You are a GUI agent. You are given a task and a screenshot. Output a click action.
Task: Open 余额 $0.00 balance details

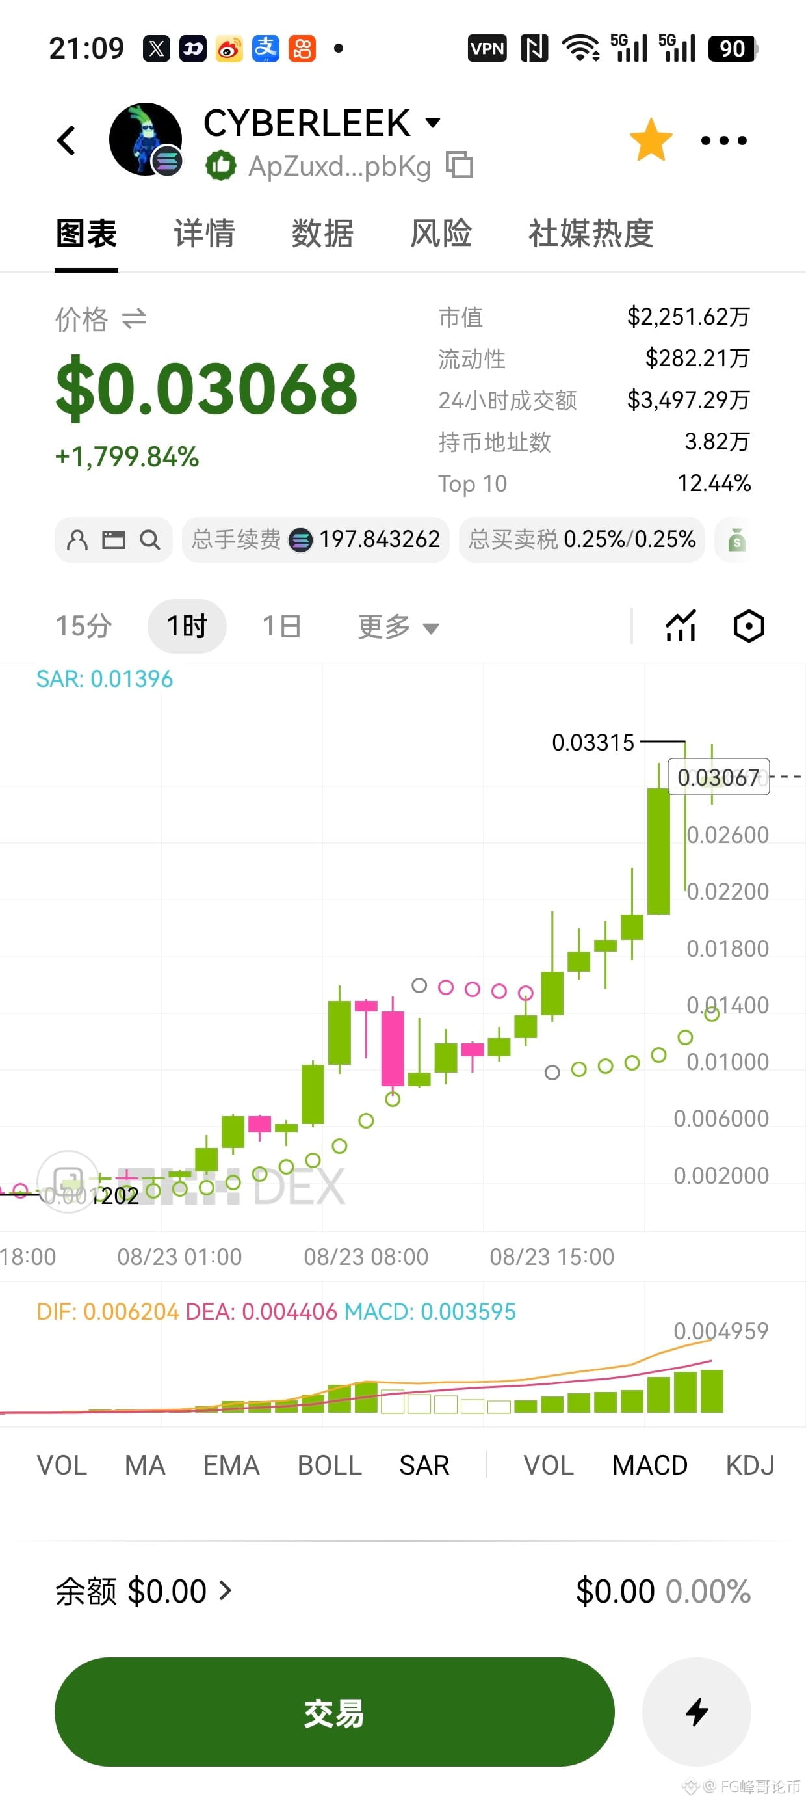pyautogui.click(x=144, y=1591)
